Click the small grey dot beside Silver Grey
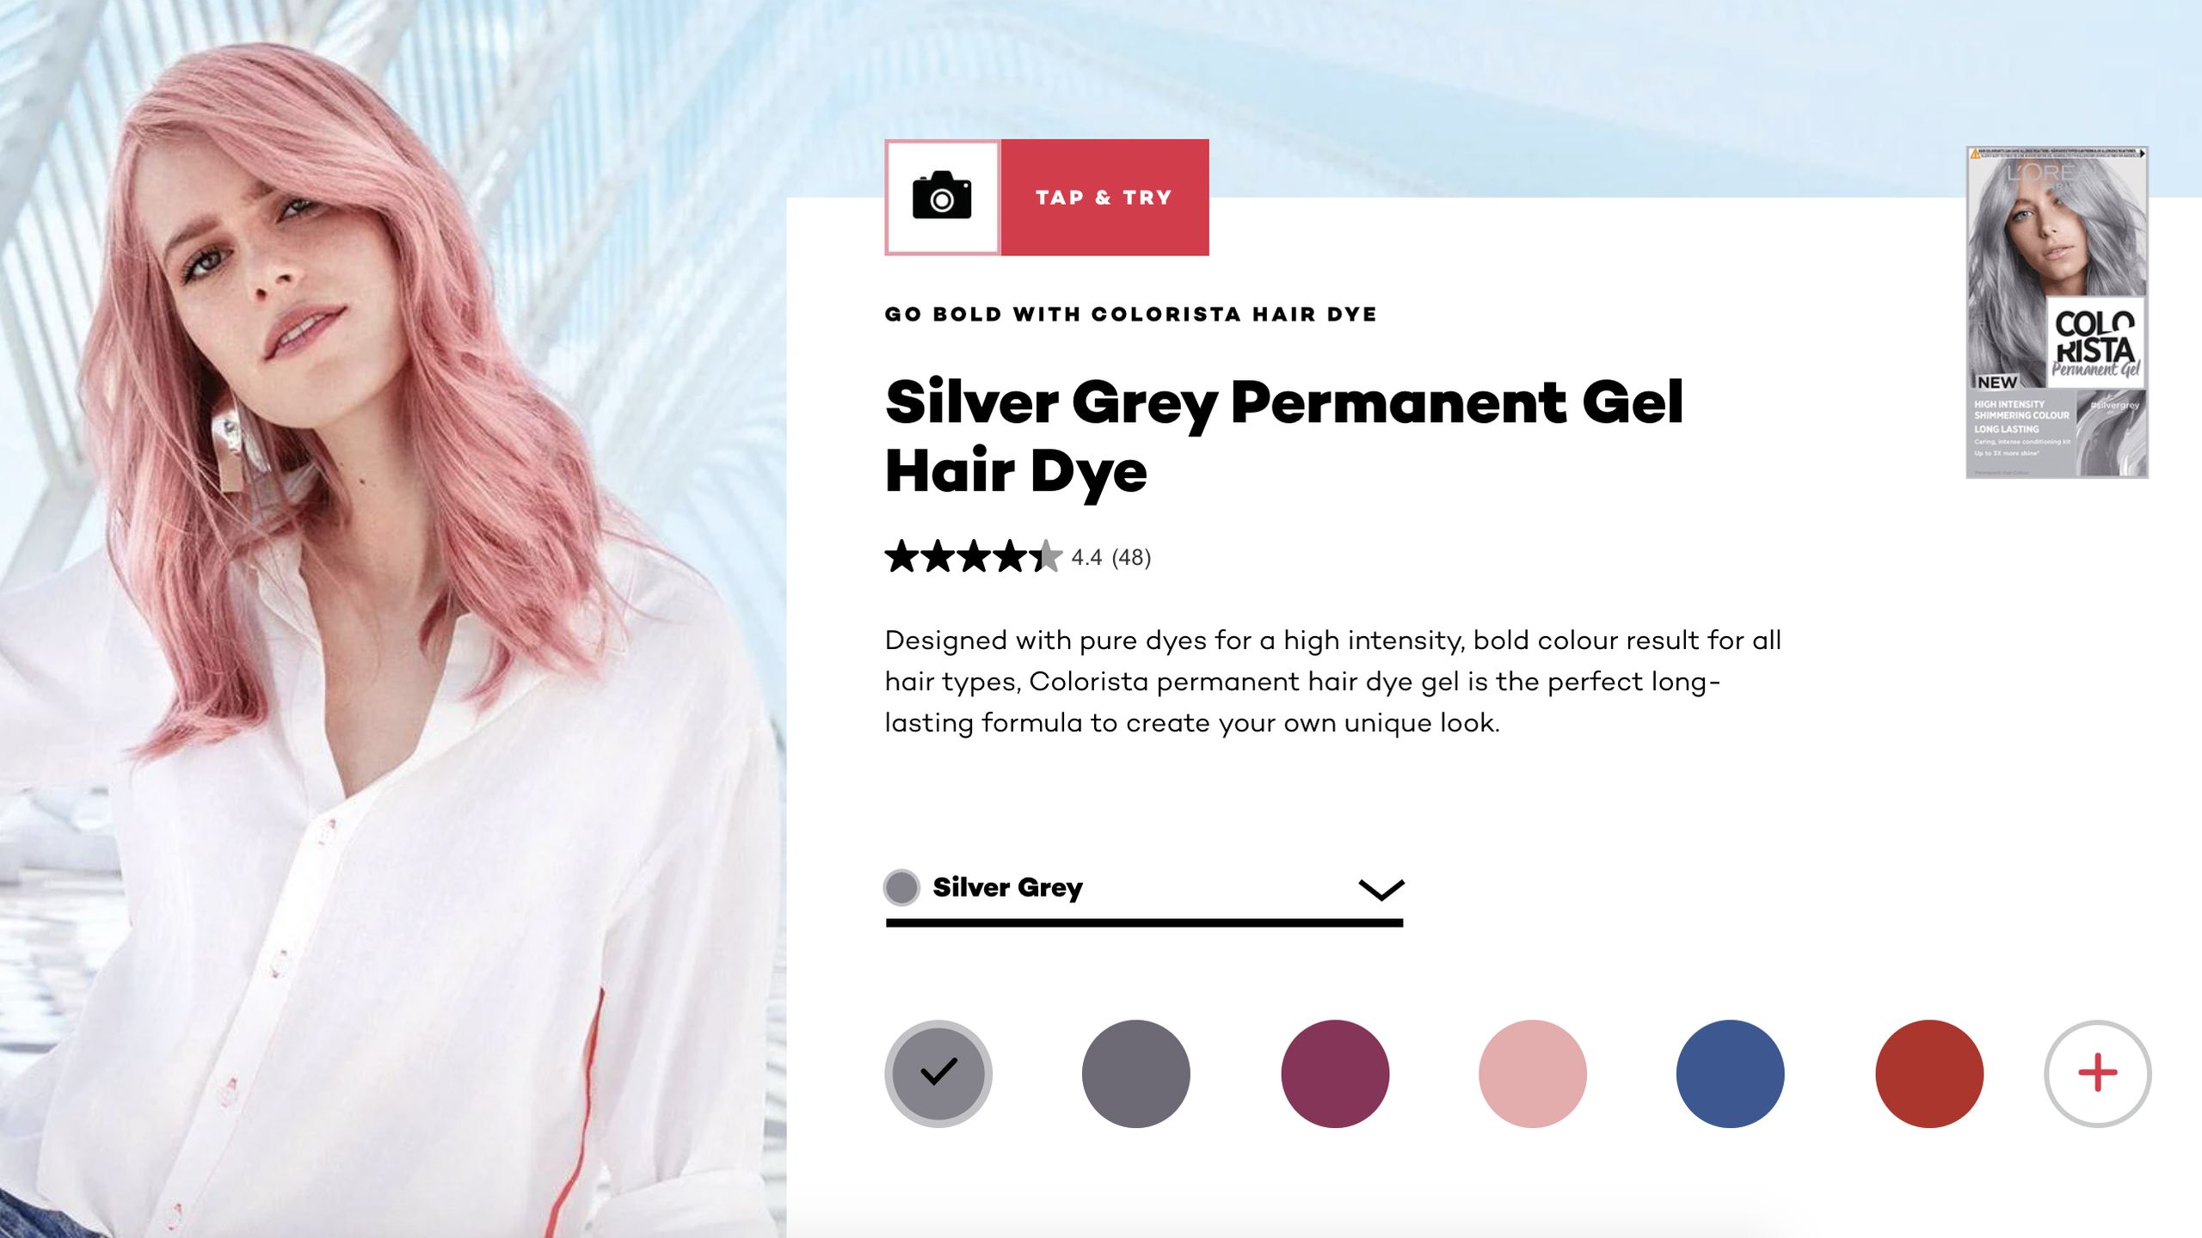2202x1238 pixels. [901, 887]
